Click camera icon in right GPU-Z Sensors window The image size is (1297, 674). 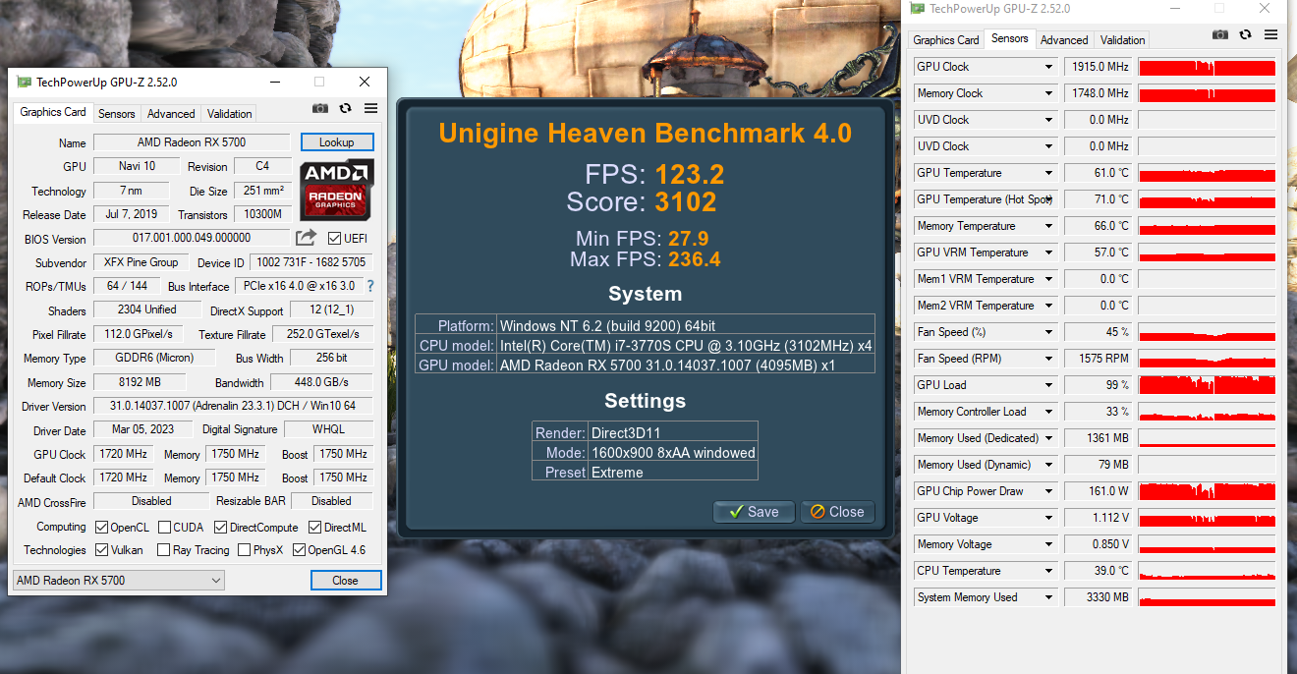coord(1220,34)
